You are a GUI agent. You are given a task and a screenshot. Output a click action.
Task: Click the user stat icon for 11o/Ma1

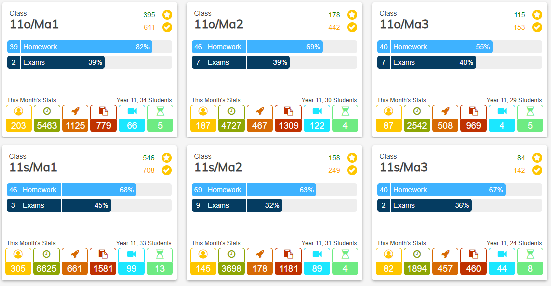click(x=19, y=111)
